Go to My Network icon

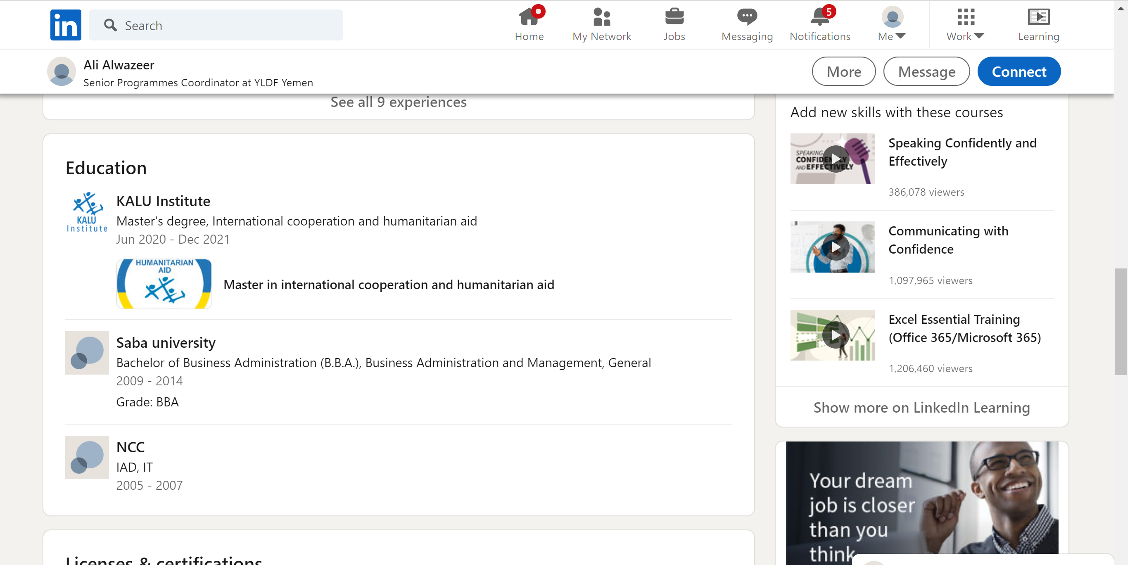point(601,17)
